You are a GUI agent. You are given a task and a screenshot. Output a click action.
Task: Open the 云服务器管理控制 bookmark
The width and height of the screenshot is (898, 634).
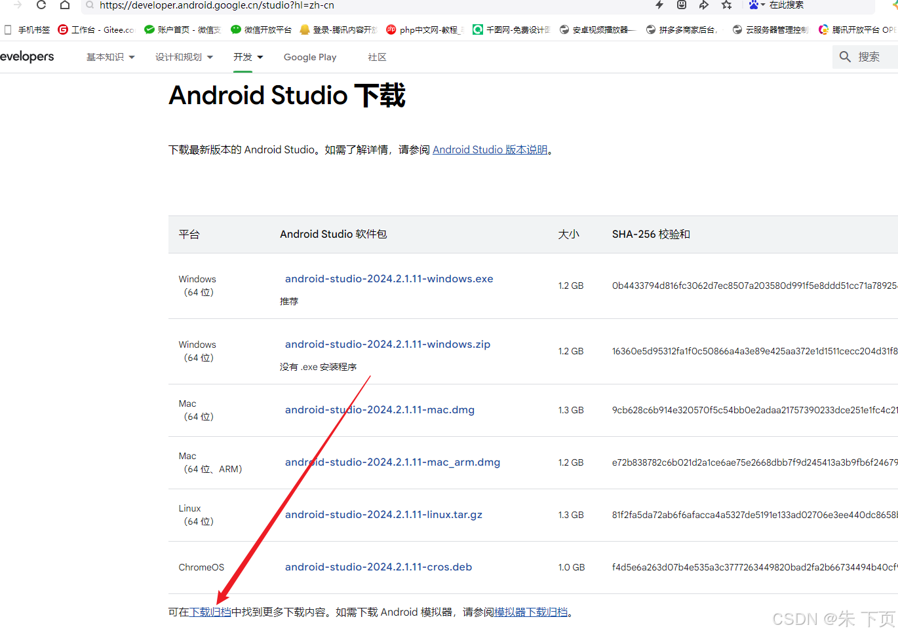[770, 29]
